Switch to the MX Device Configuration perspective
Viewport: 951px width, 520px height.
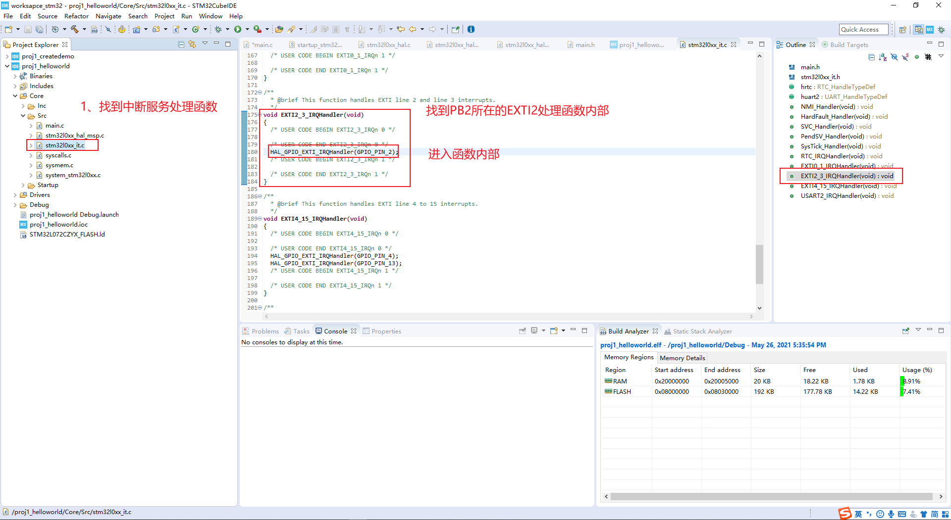pyautogui.click(x=930, y=30)
